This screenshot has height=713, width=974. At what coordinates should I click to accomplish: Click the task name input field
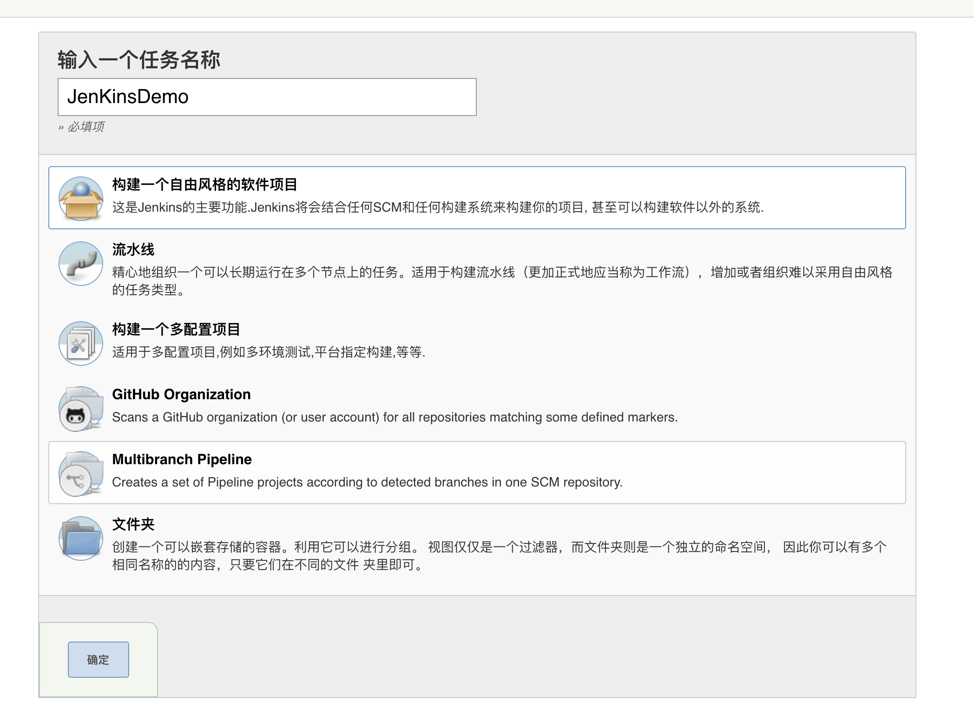[x=267, y=97]
